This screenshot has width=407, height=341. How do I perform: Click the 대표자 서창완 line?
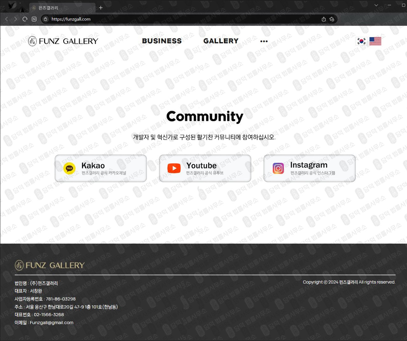click(x=28, y=291)
